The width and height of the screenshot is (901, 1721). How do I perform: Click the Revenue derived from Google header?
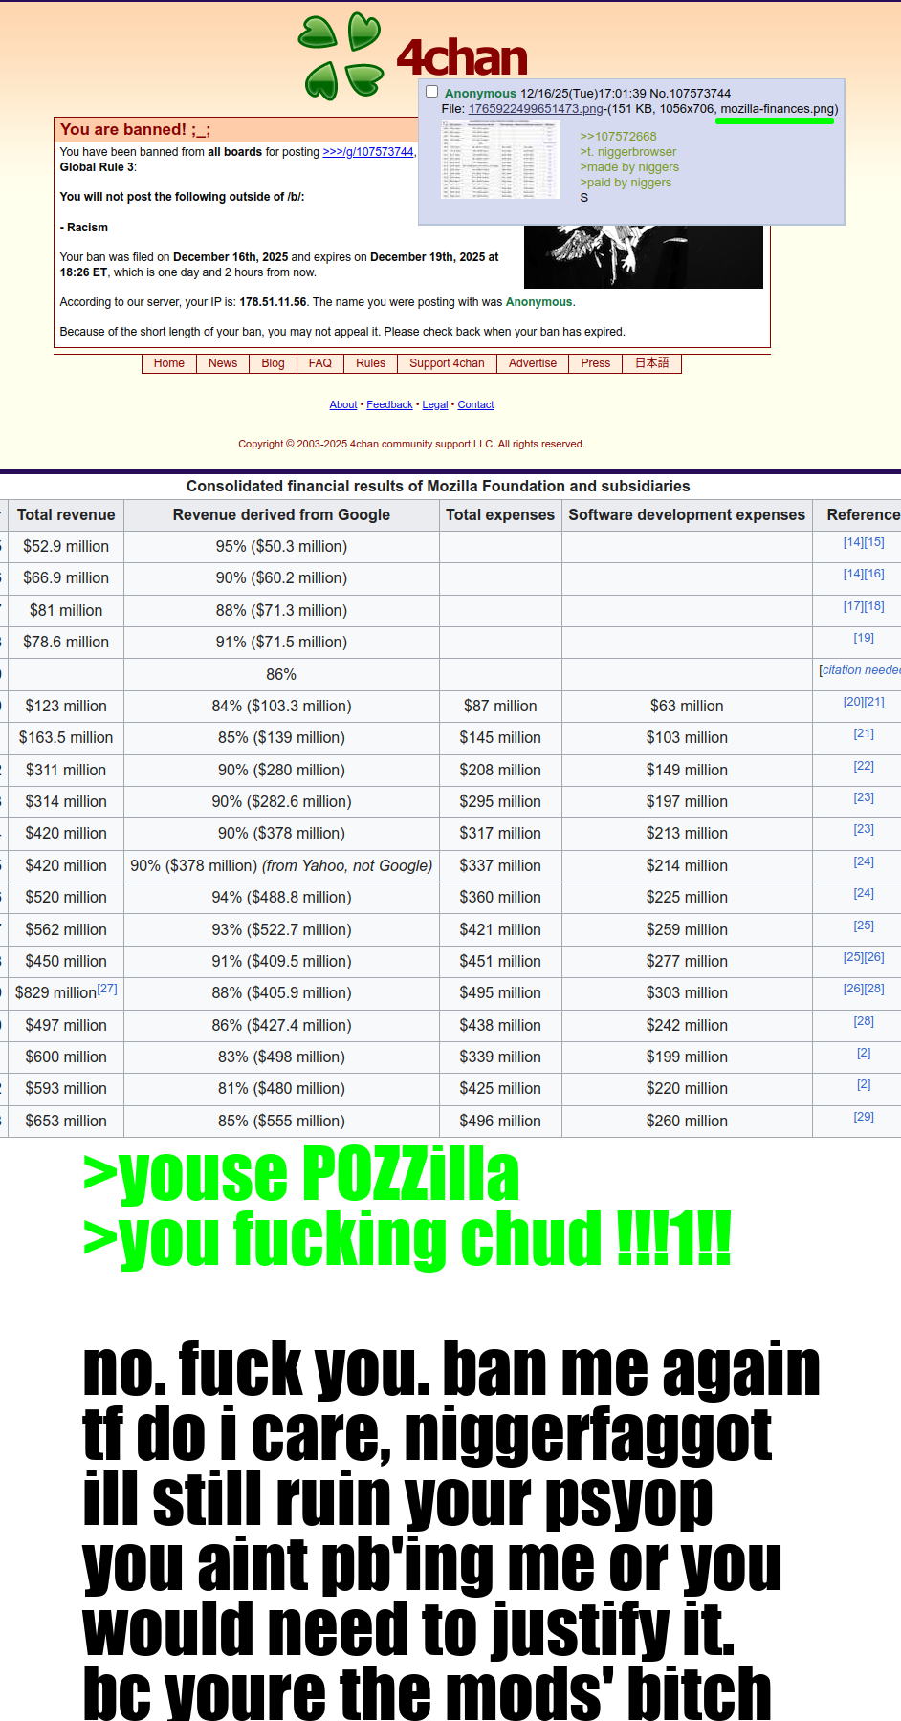click(x=281, y=514)
